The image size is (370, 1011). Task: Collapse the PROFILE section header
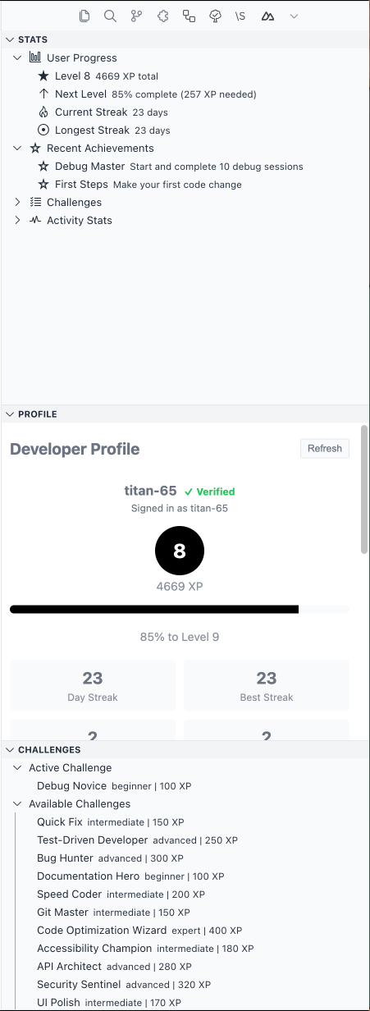[185, 414]
